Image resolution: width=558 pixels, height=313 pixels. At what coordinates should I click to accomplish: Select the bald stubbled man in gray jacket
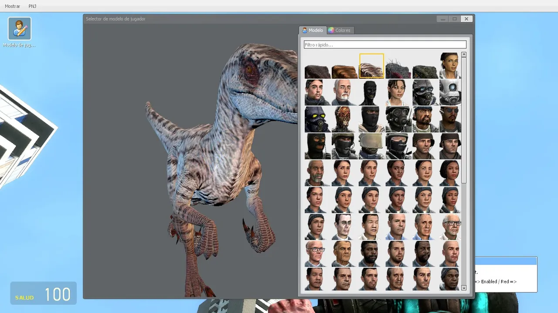[x=450, y=254]
